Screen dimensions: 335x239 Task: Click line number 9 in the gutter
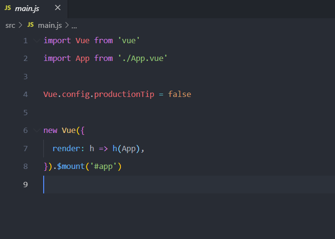pos(25,185)
